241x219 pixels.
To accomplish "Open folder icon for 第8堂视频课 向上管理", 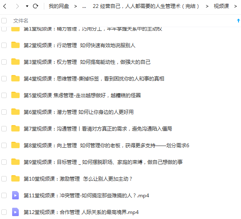I will pyautogui.click(x=15, y=145).
